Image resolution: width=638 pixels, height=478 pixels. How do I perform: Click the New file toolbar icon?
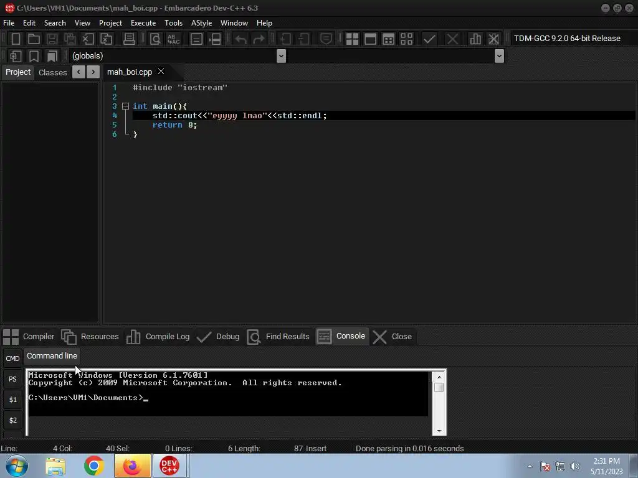(16, 39)
